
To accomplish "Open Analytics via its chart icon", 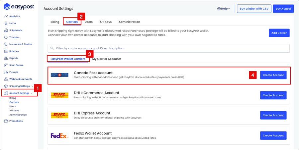I will (6, 16).
